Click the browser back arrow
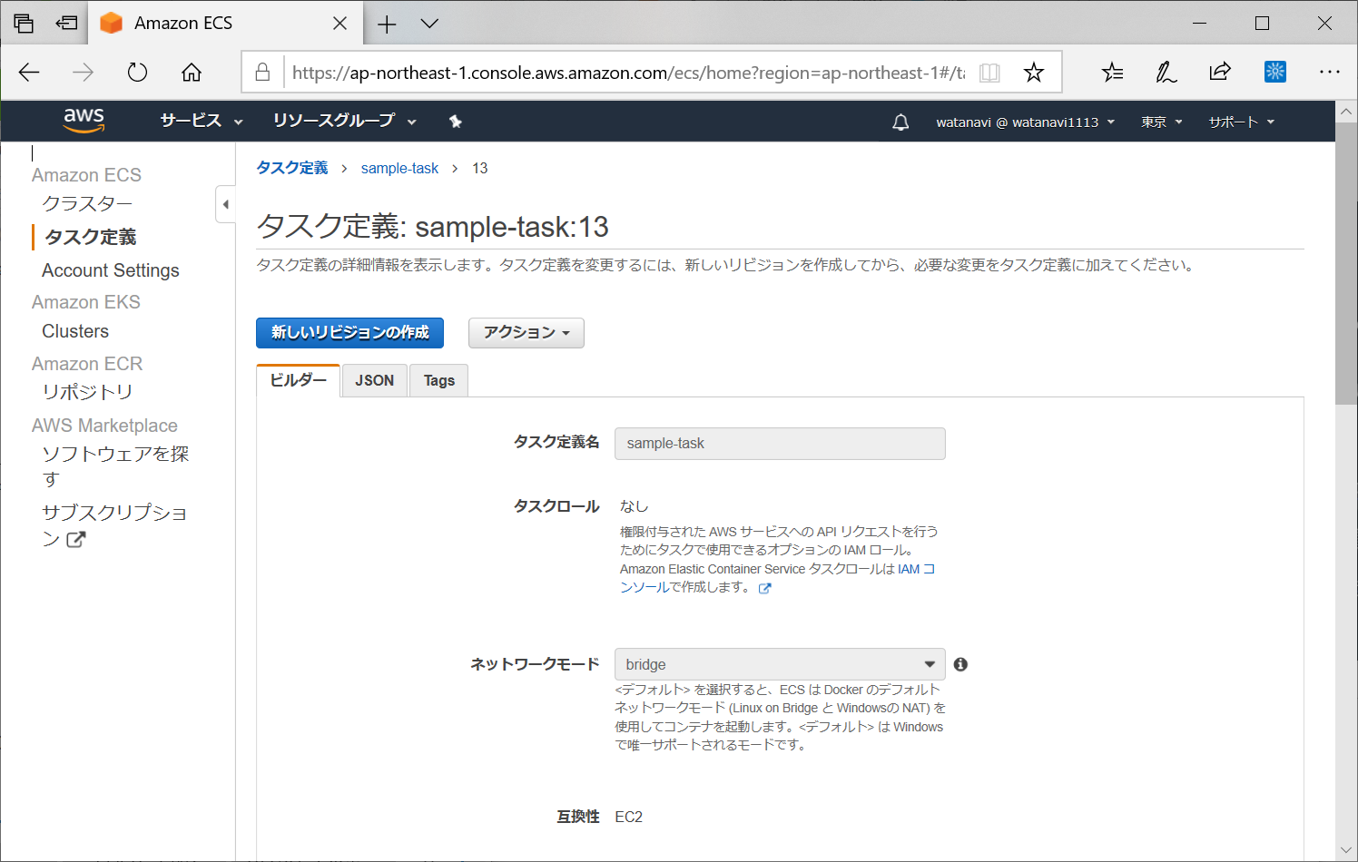This screenshot has width=1358, height=862. tap(29, 73)
